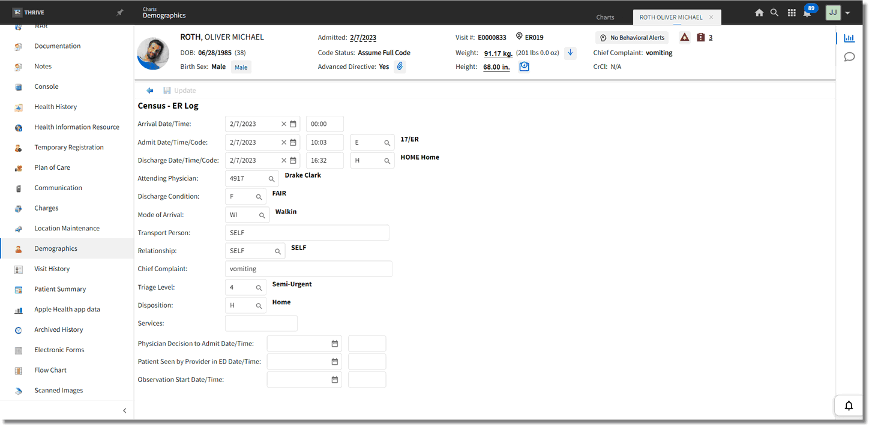Click the icon next to height
The image size is (869, 426).
click(x=524, y=67)
